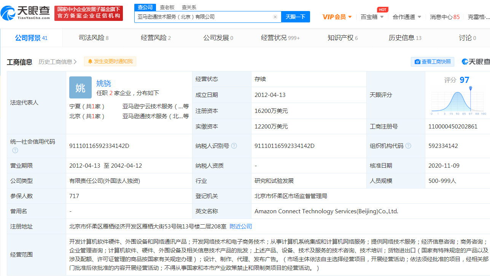
Task: Click help icon beside 组织机构代码
Action: [x=408, y=146]
